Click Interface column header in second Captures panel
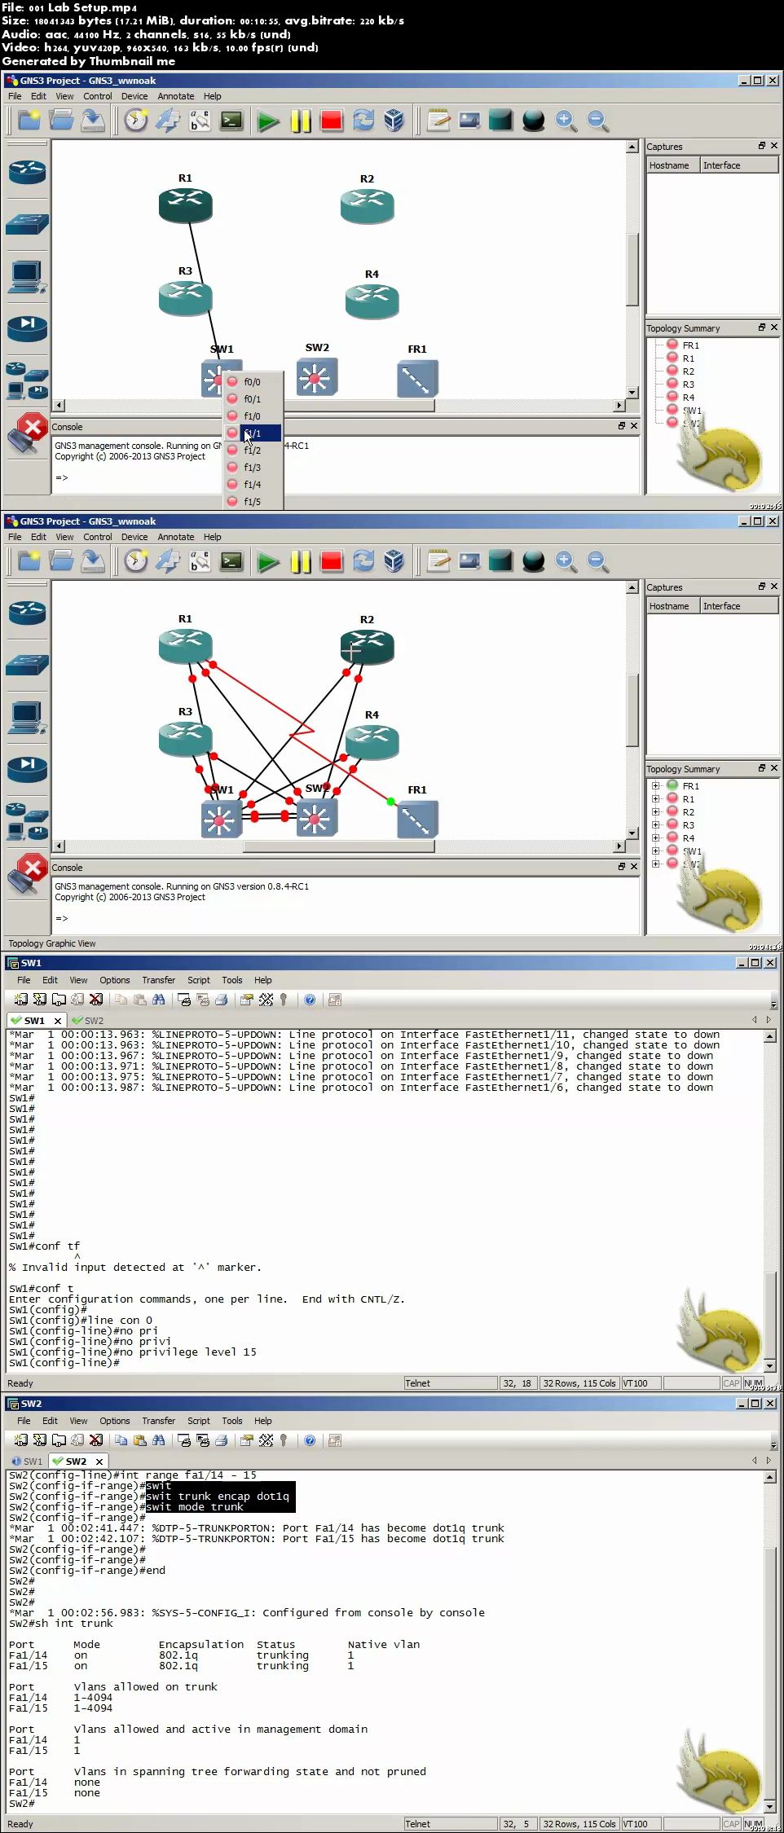This screenshot has height=1833, width=784. (x=738, y=606)
